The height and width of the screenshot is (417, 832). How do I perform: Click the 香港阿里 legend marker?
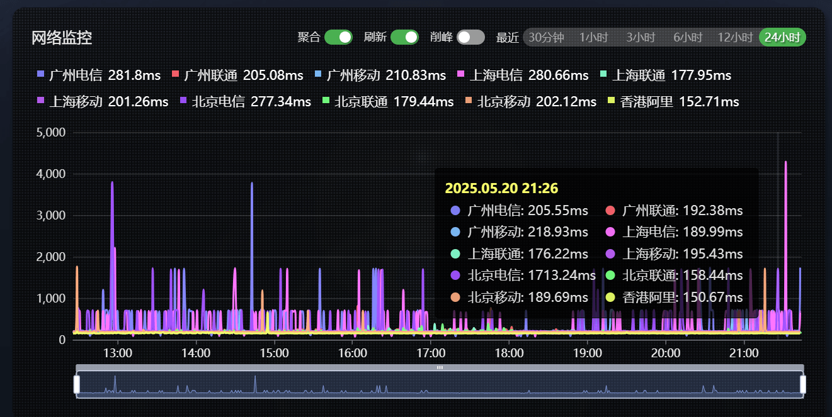pos(612,101)
